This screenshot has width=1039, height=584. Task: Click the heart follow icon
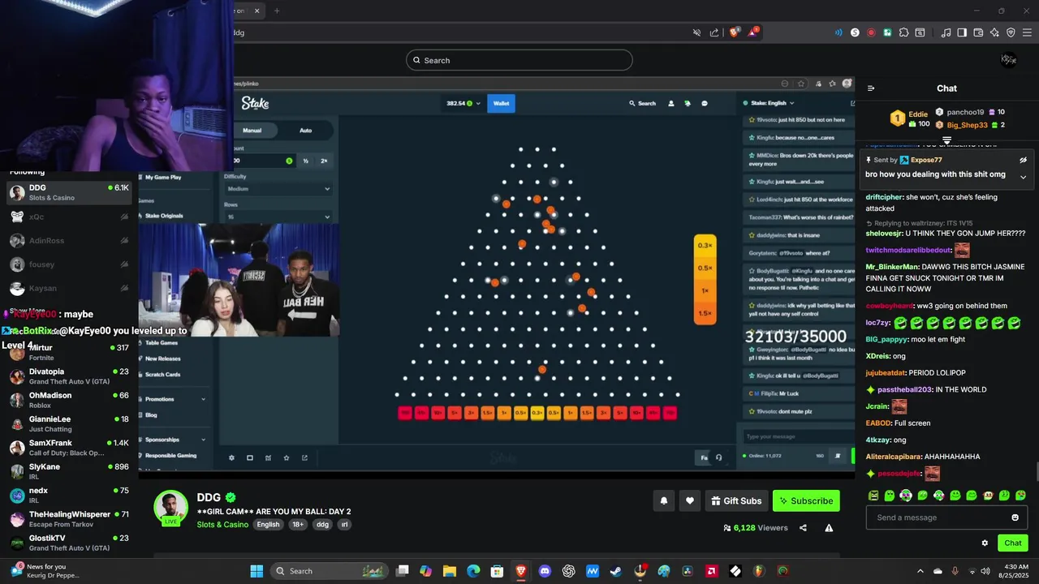pos(690,501)
